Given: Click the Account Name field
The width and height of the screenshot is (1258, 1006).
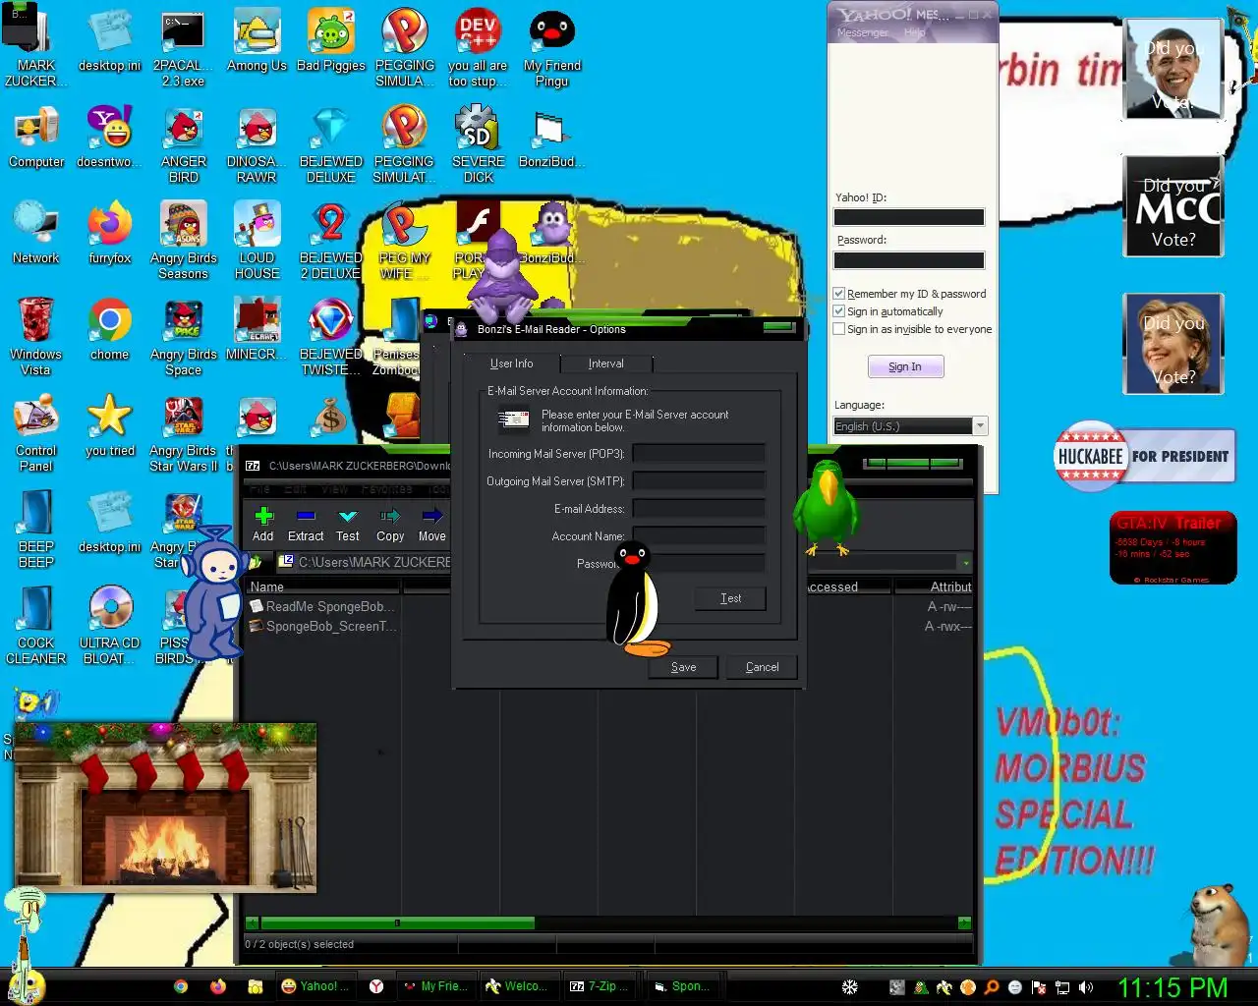Looking at the screenshot, I should 699,536.
